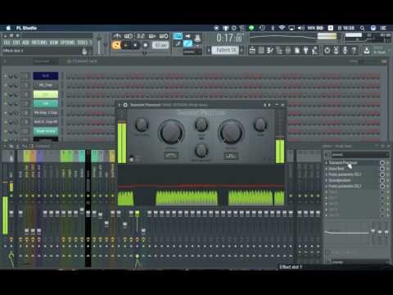This screenshot has width=393, height=295.
Task: Toggle the left curve-shape button in Transient Processor
Action: click(171, 156)
